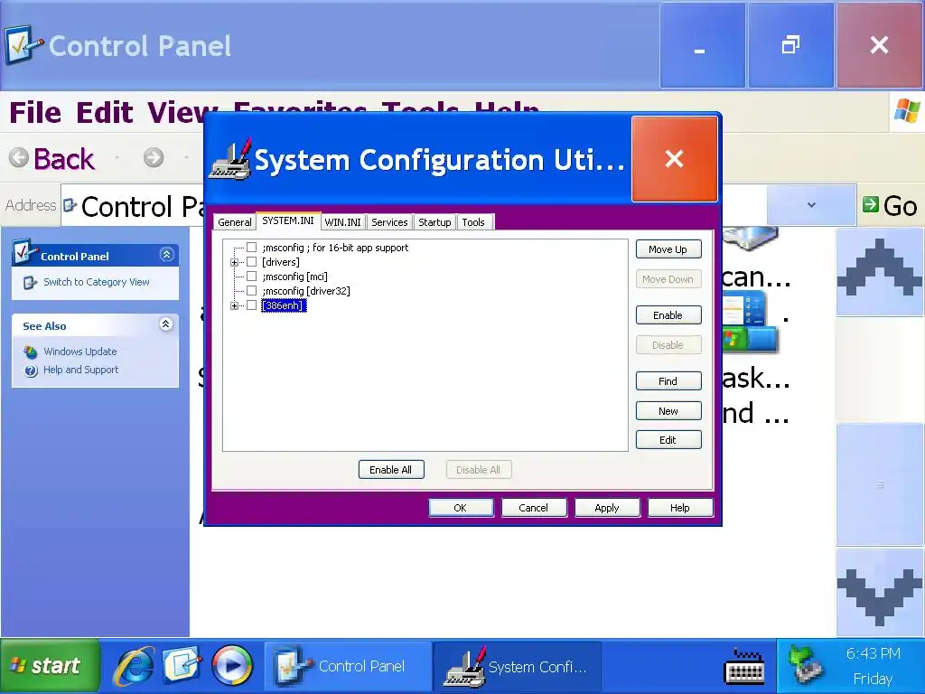Open the Edit menu in Control Panel

[x=105, y=112]
